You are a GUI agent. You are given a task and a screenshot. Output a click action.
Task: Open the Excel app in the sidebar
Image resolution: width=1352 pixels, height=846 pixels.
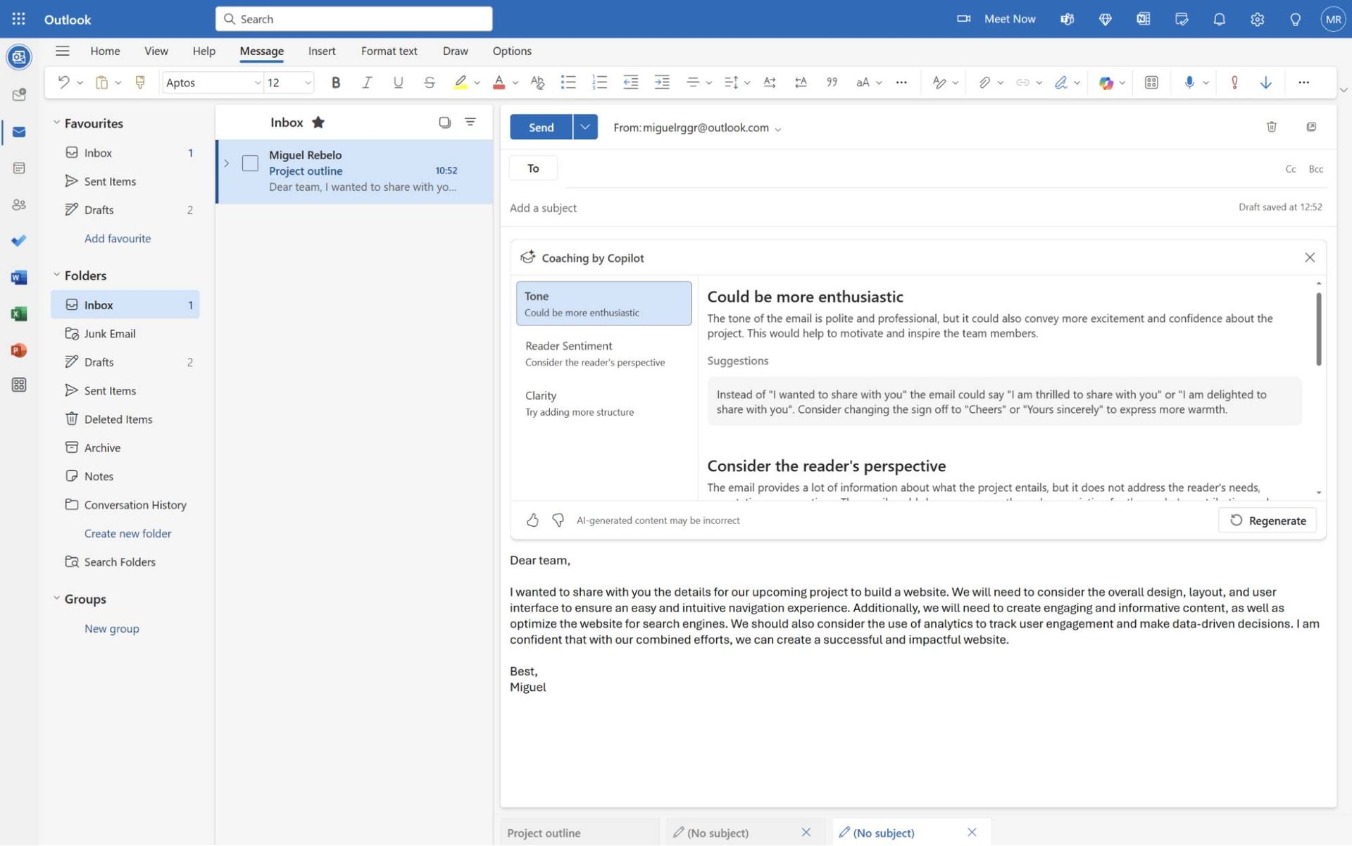(x=18, y=313)
